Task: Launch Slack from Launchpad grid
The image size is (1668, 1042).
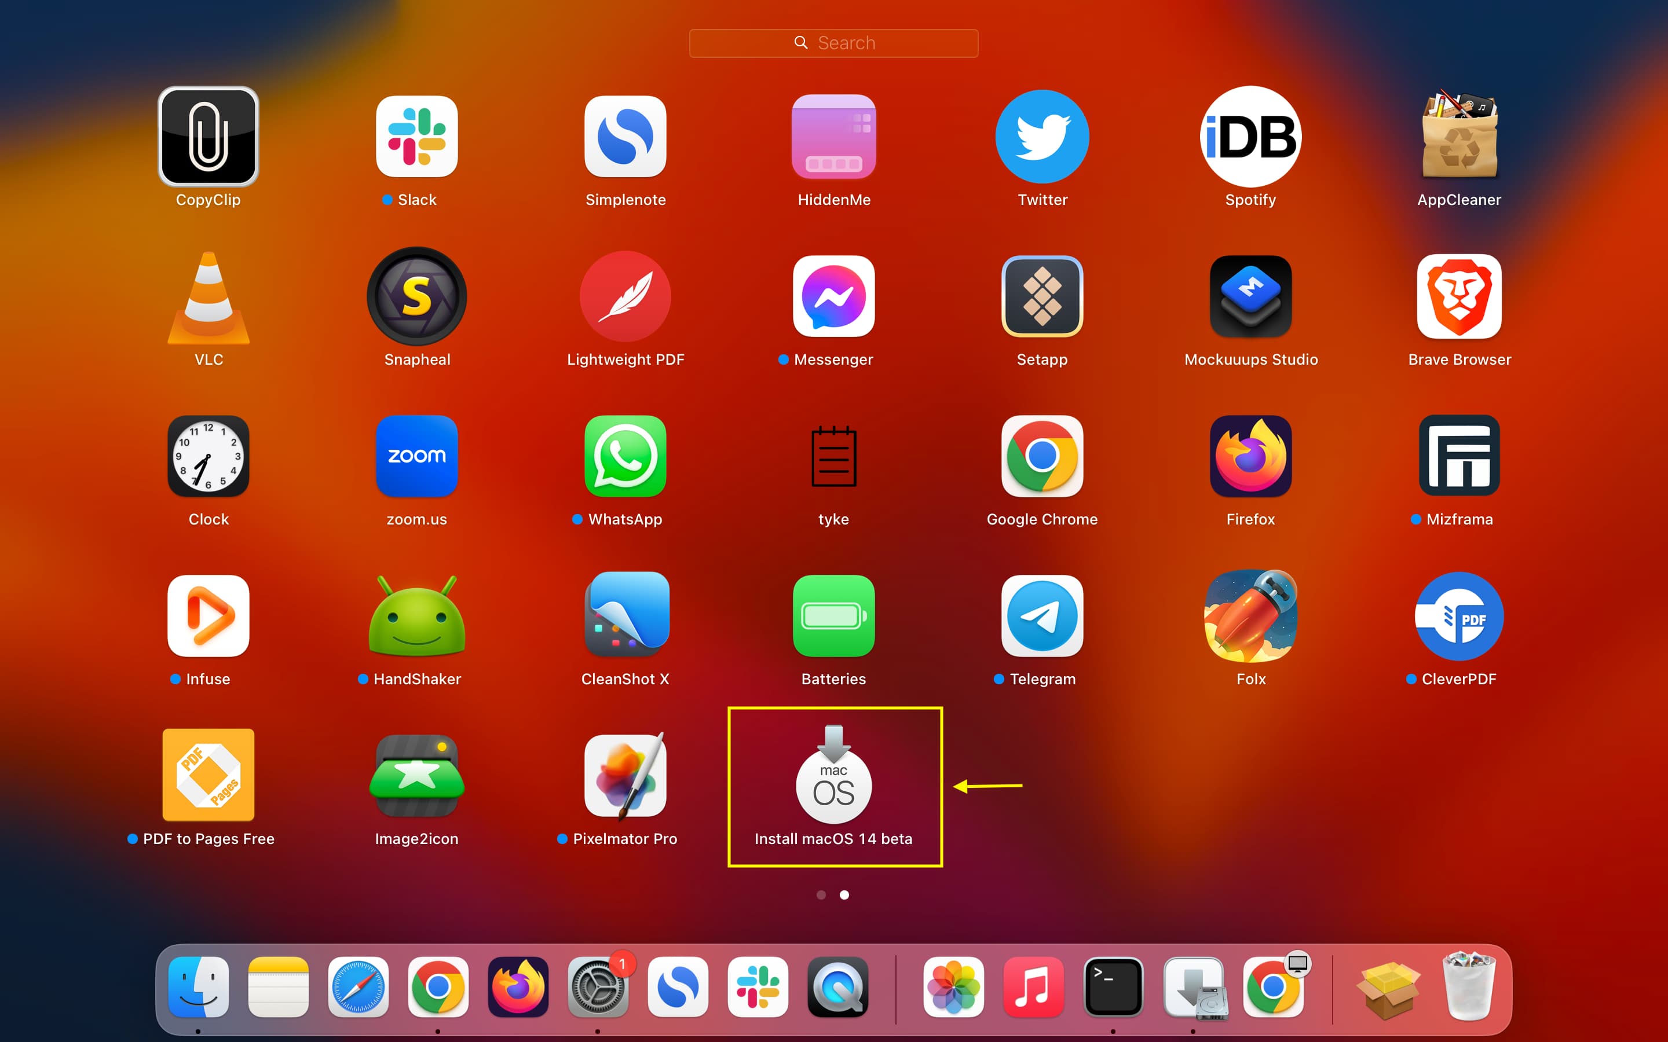Action: (x=417, y=137)
